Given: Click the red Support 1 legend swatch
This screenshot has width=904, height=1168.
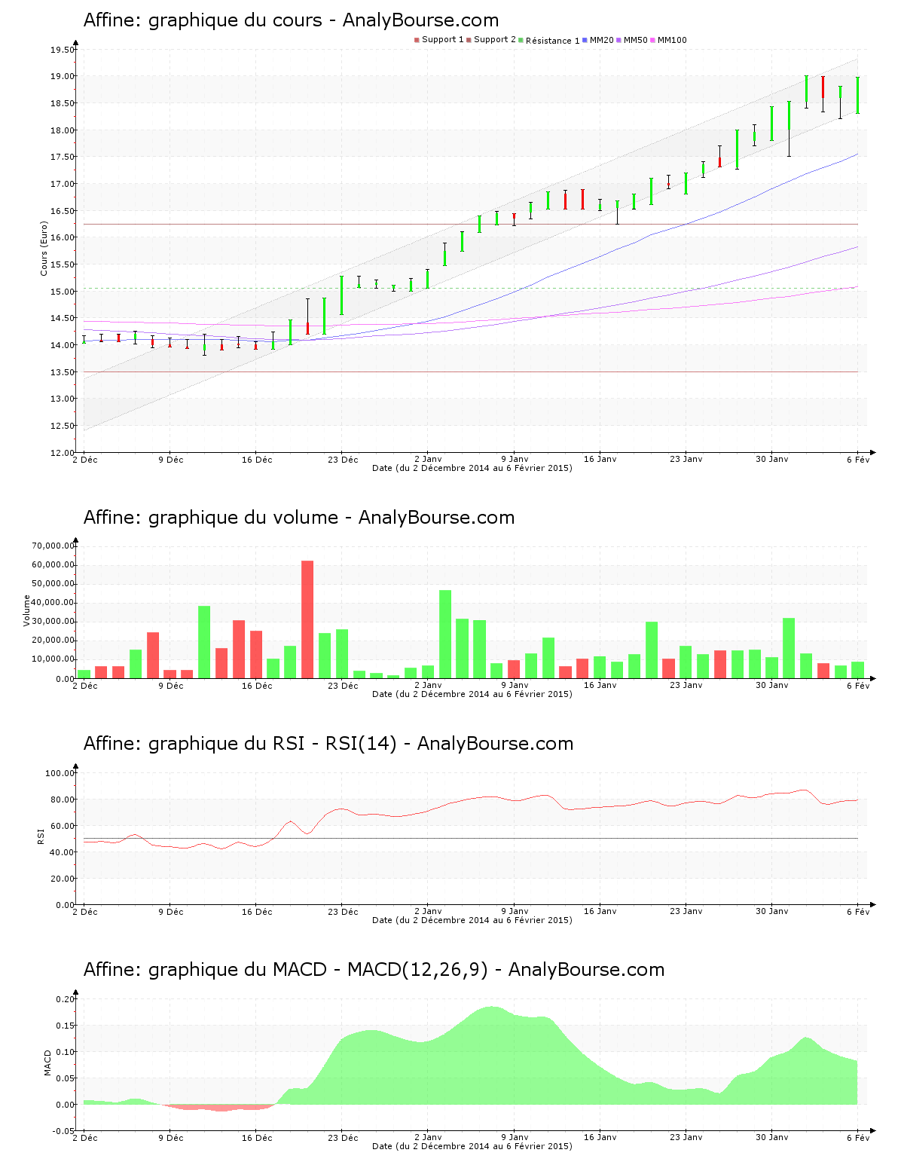Looking at the screenshot, I should tap(417, 40).
